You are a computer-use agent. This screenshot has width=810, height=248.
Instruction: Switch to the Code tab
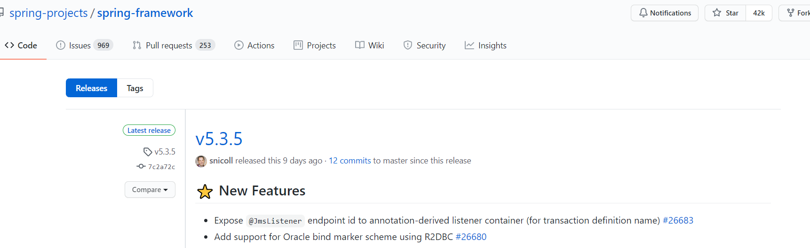21,46
